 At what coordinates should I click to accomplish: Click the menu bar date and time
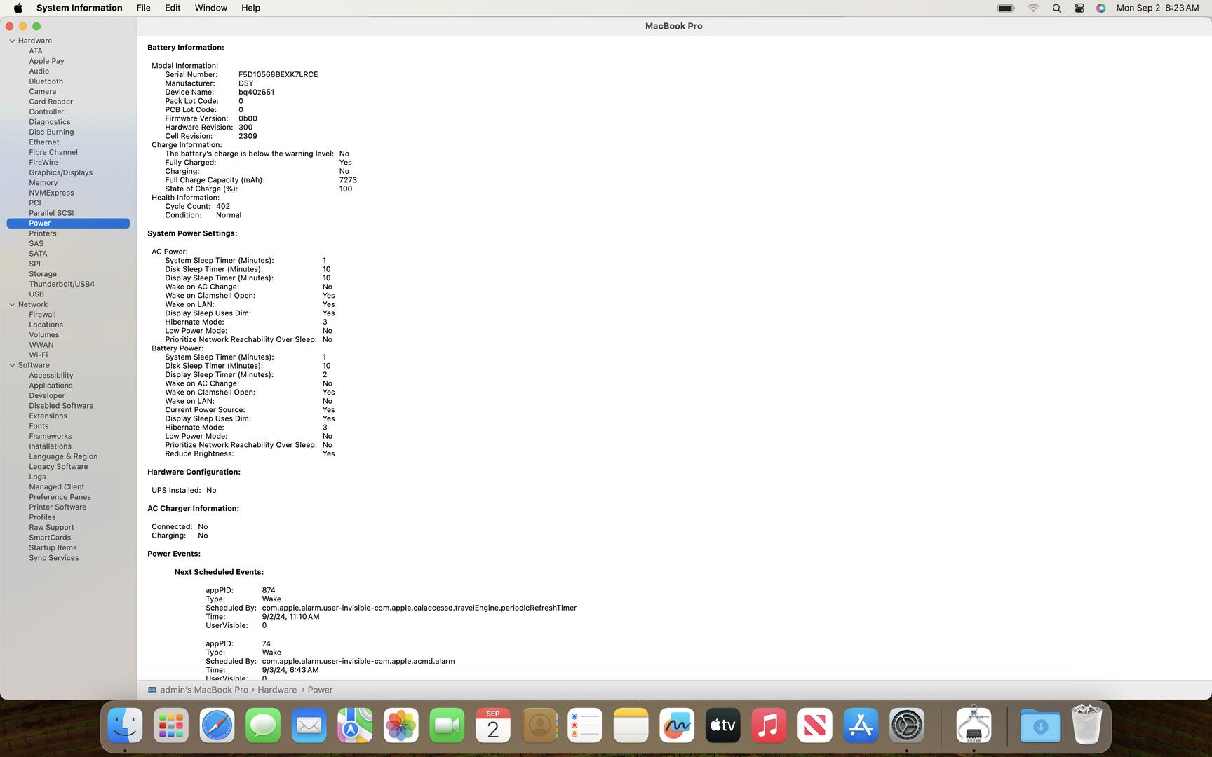(1157, 8)
